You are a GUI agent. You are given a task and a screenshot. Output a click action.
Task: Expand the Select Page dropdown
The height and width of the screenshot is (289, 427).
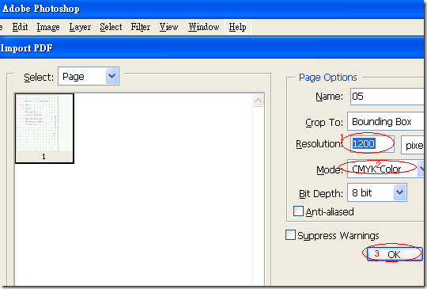(x=89, y=76)
